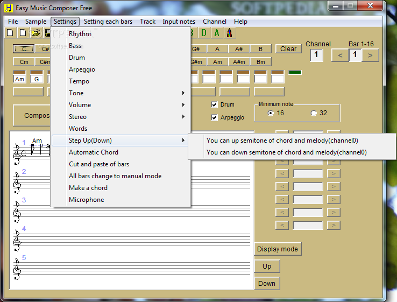This screenshot has width=397, height=302.
Task: Open the Help menu
Action: (x=240, y=22)
